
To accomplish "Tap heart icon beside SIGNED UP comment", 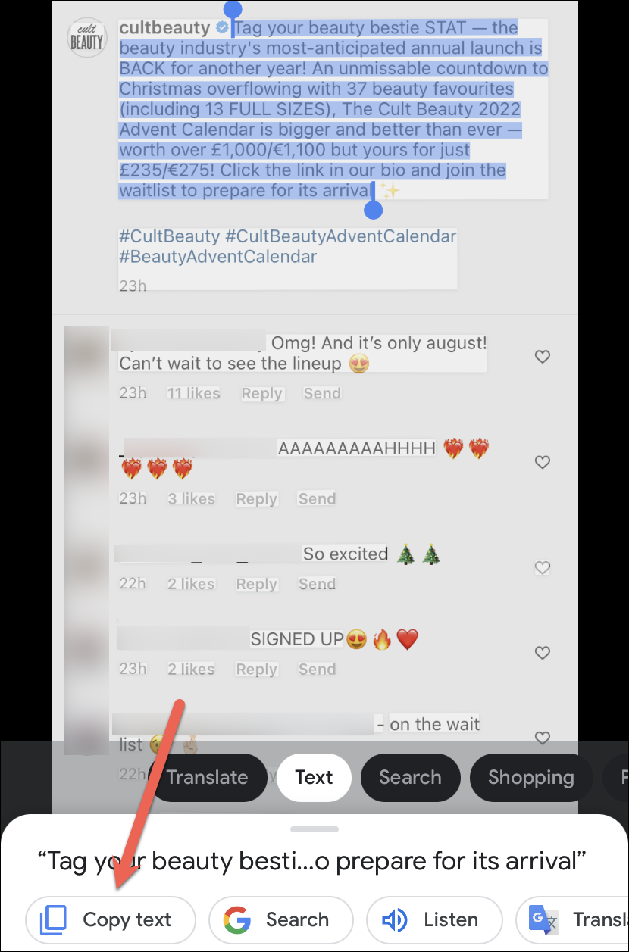I will pos(543,652).
